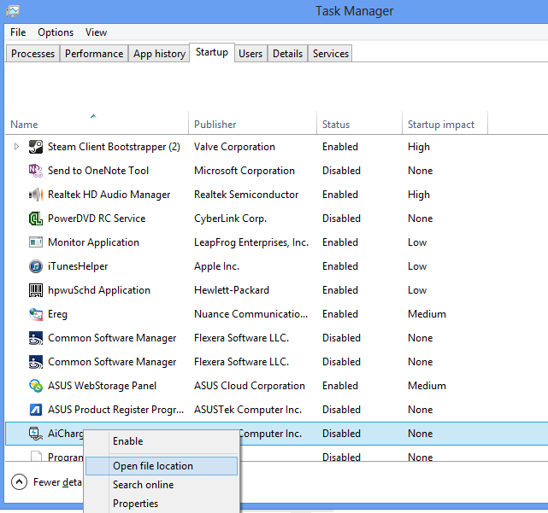Sort by the Publisher column header

pos(252,123)
